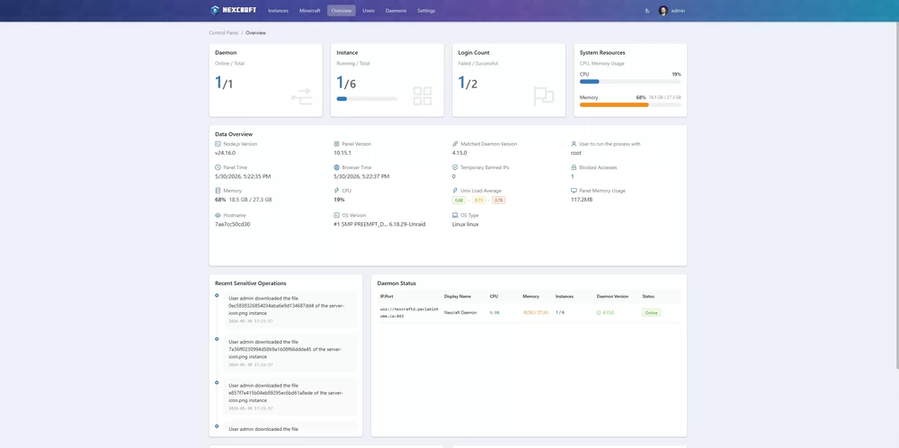Open the Instances menu item
This screenshot has height=448, width=899.
point(278,10)
